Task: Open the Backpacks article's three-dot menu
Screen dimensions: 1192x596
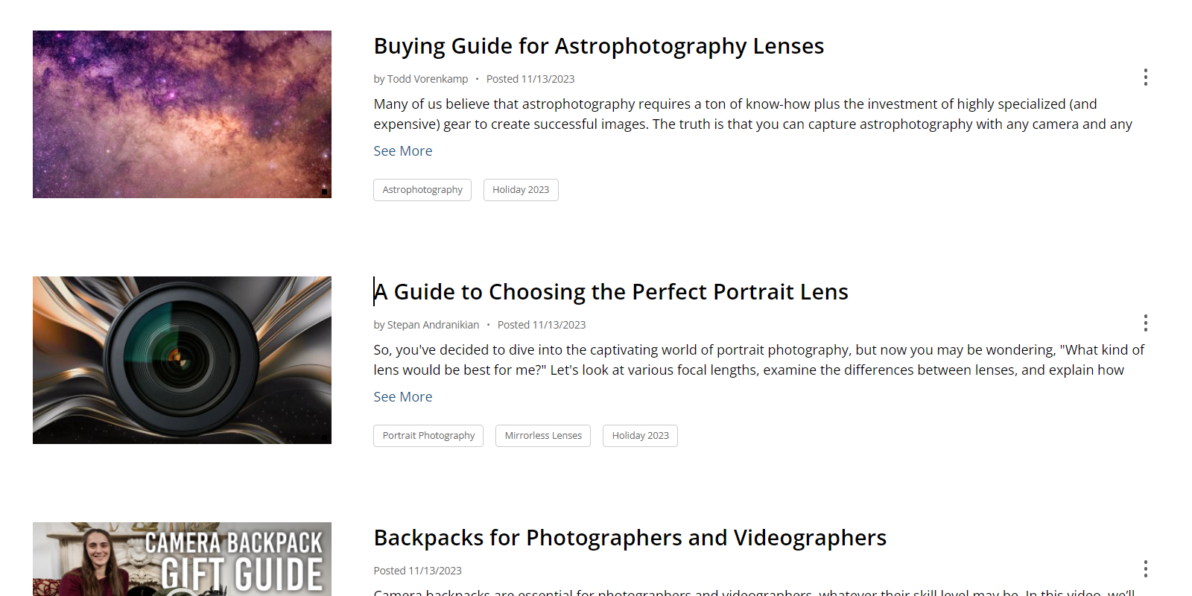Action: pyautogui.click(x=1145, y=569)
